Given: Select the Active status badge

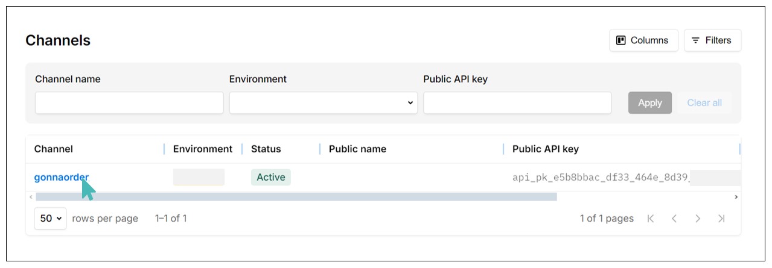Looking at the screenshot, I should point(271,177).
